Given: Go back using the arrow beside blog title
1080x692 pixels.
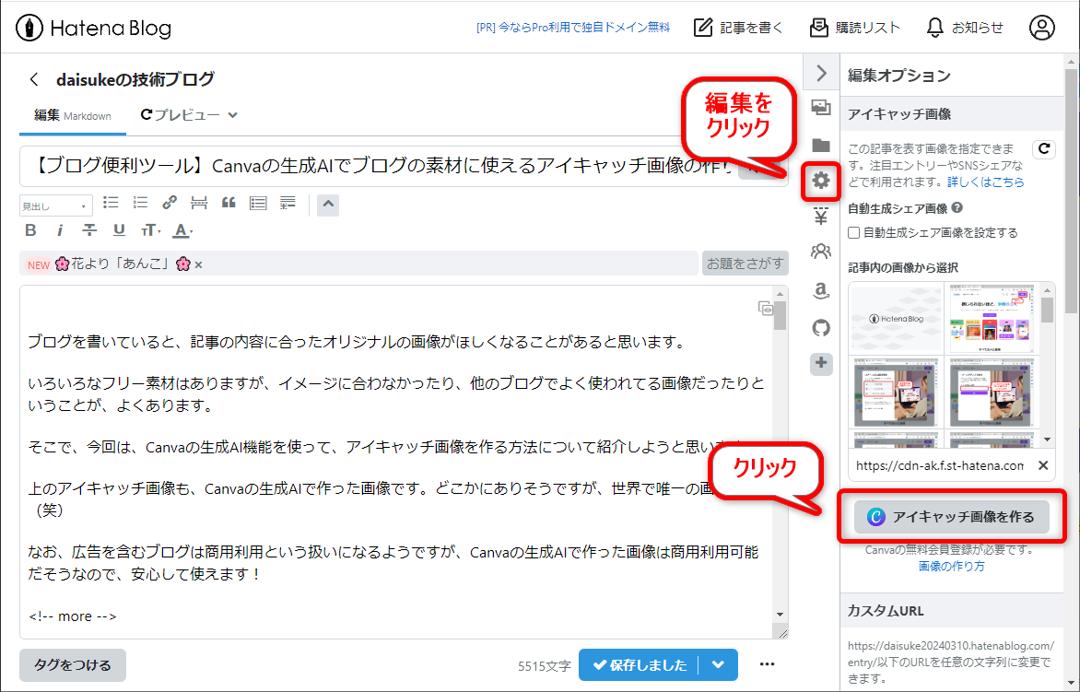Looking at the screenshot, I should click(x=34, y=79).
